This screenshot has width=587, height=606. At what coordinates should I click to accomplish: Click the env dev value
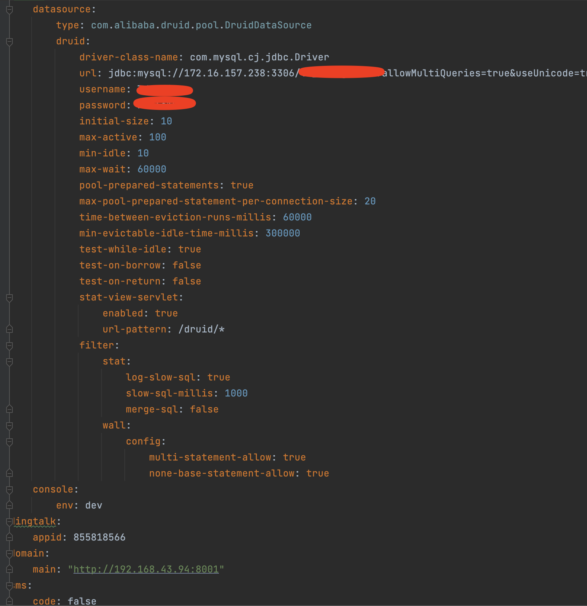(x=93, y=505)
